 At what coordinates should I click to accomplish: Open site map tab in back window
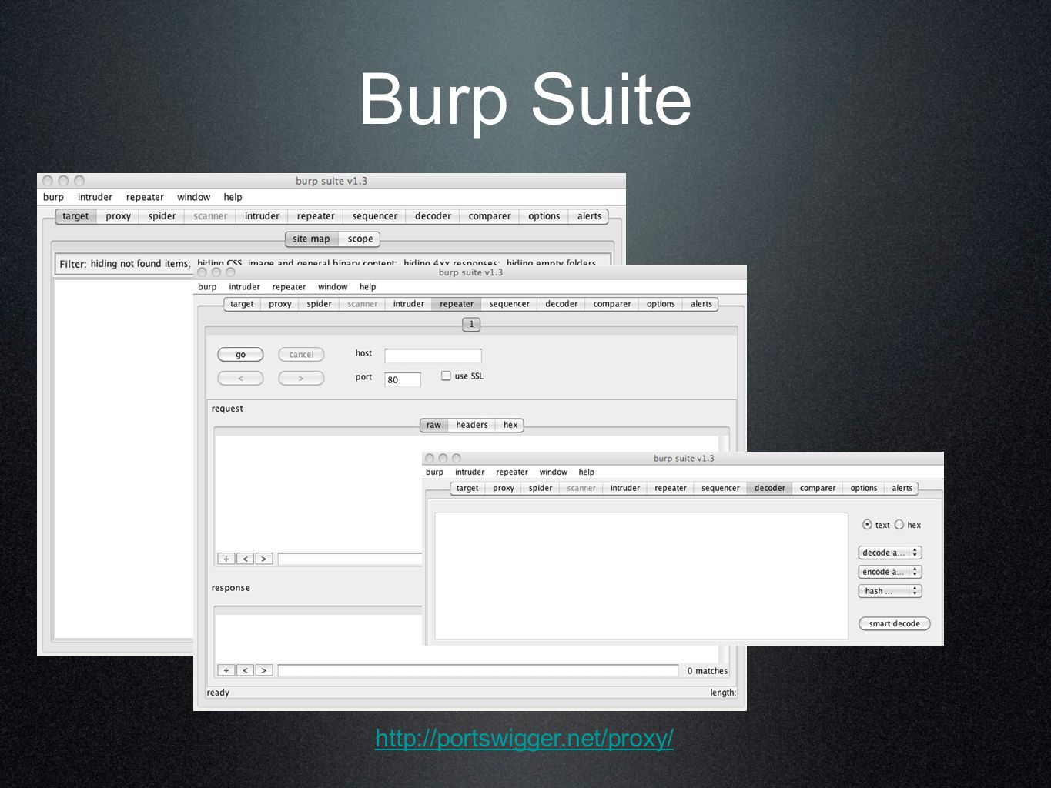(x=311, y=239)
